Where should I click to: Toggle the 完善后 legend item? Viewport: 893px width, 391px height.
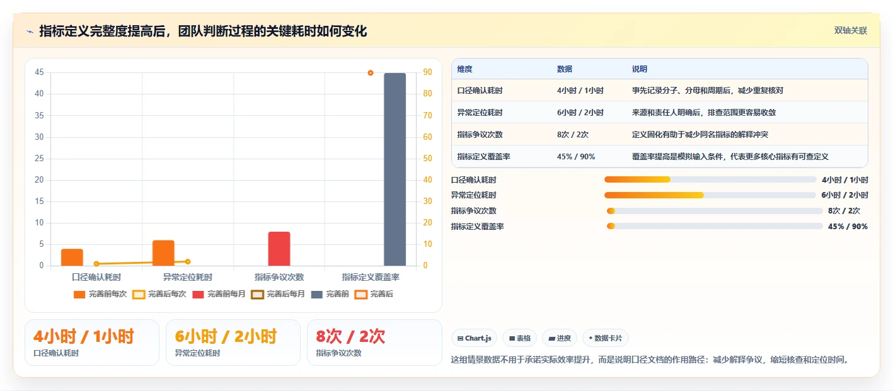pos(374,294)
